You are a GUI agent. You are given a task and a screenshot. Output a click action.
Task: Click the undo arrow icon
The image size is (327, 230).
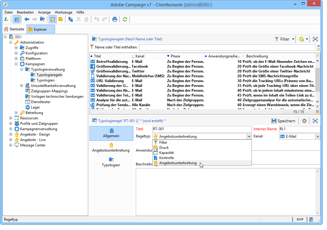tap(97, 20)
